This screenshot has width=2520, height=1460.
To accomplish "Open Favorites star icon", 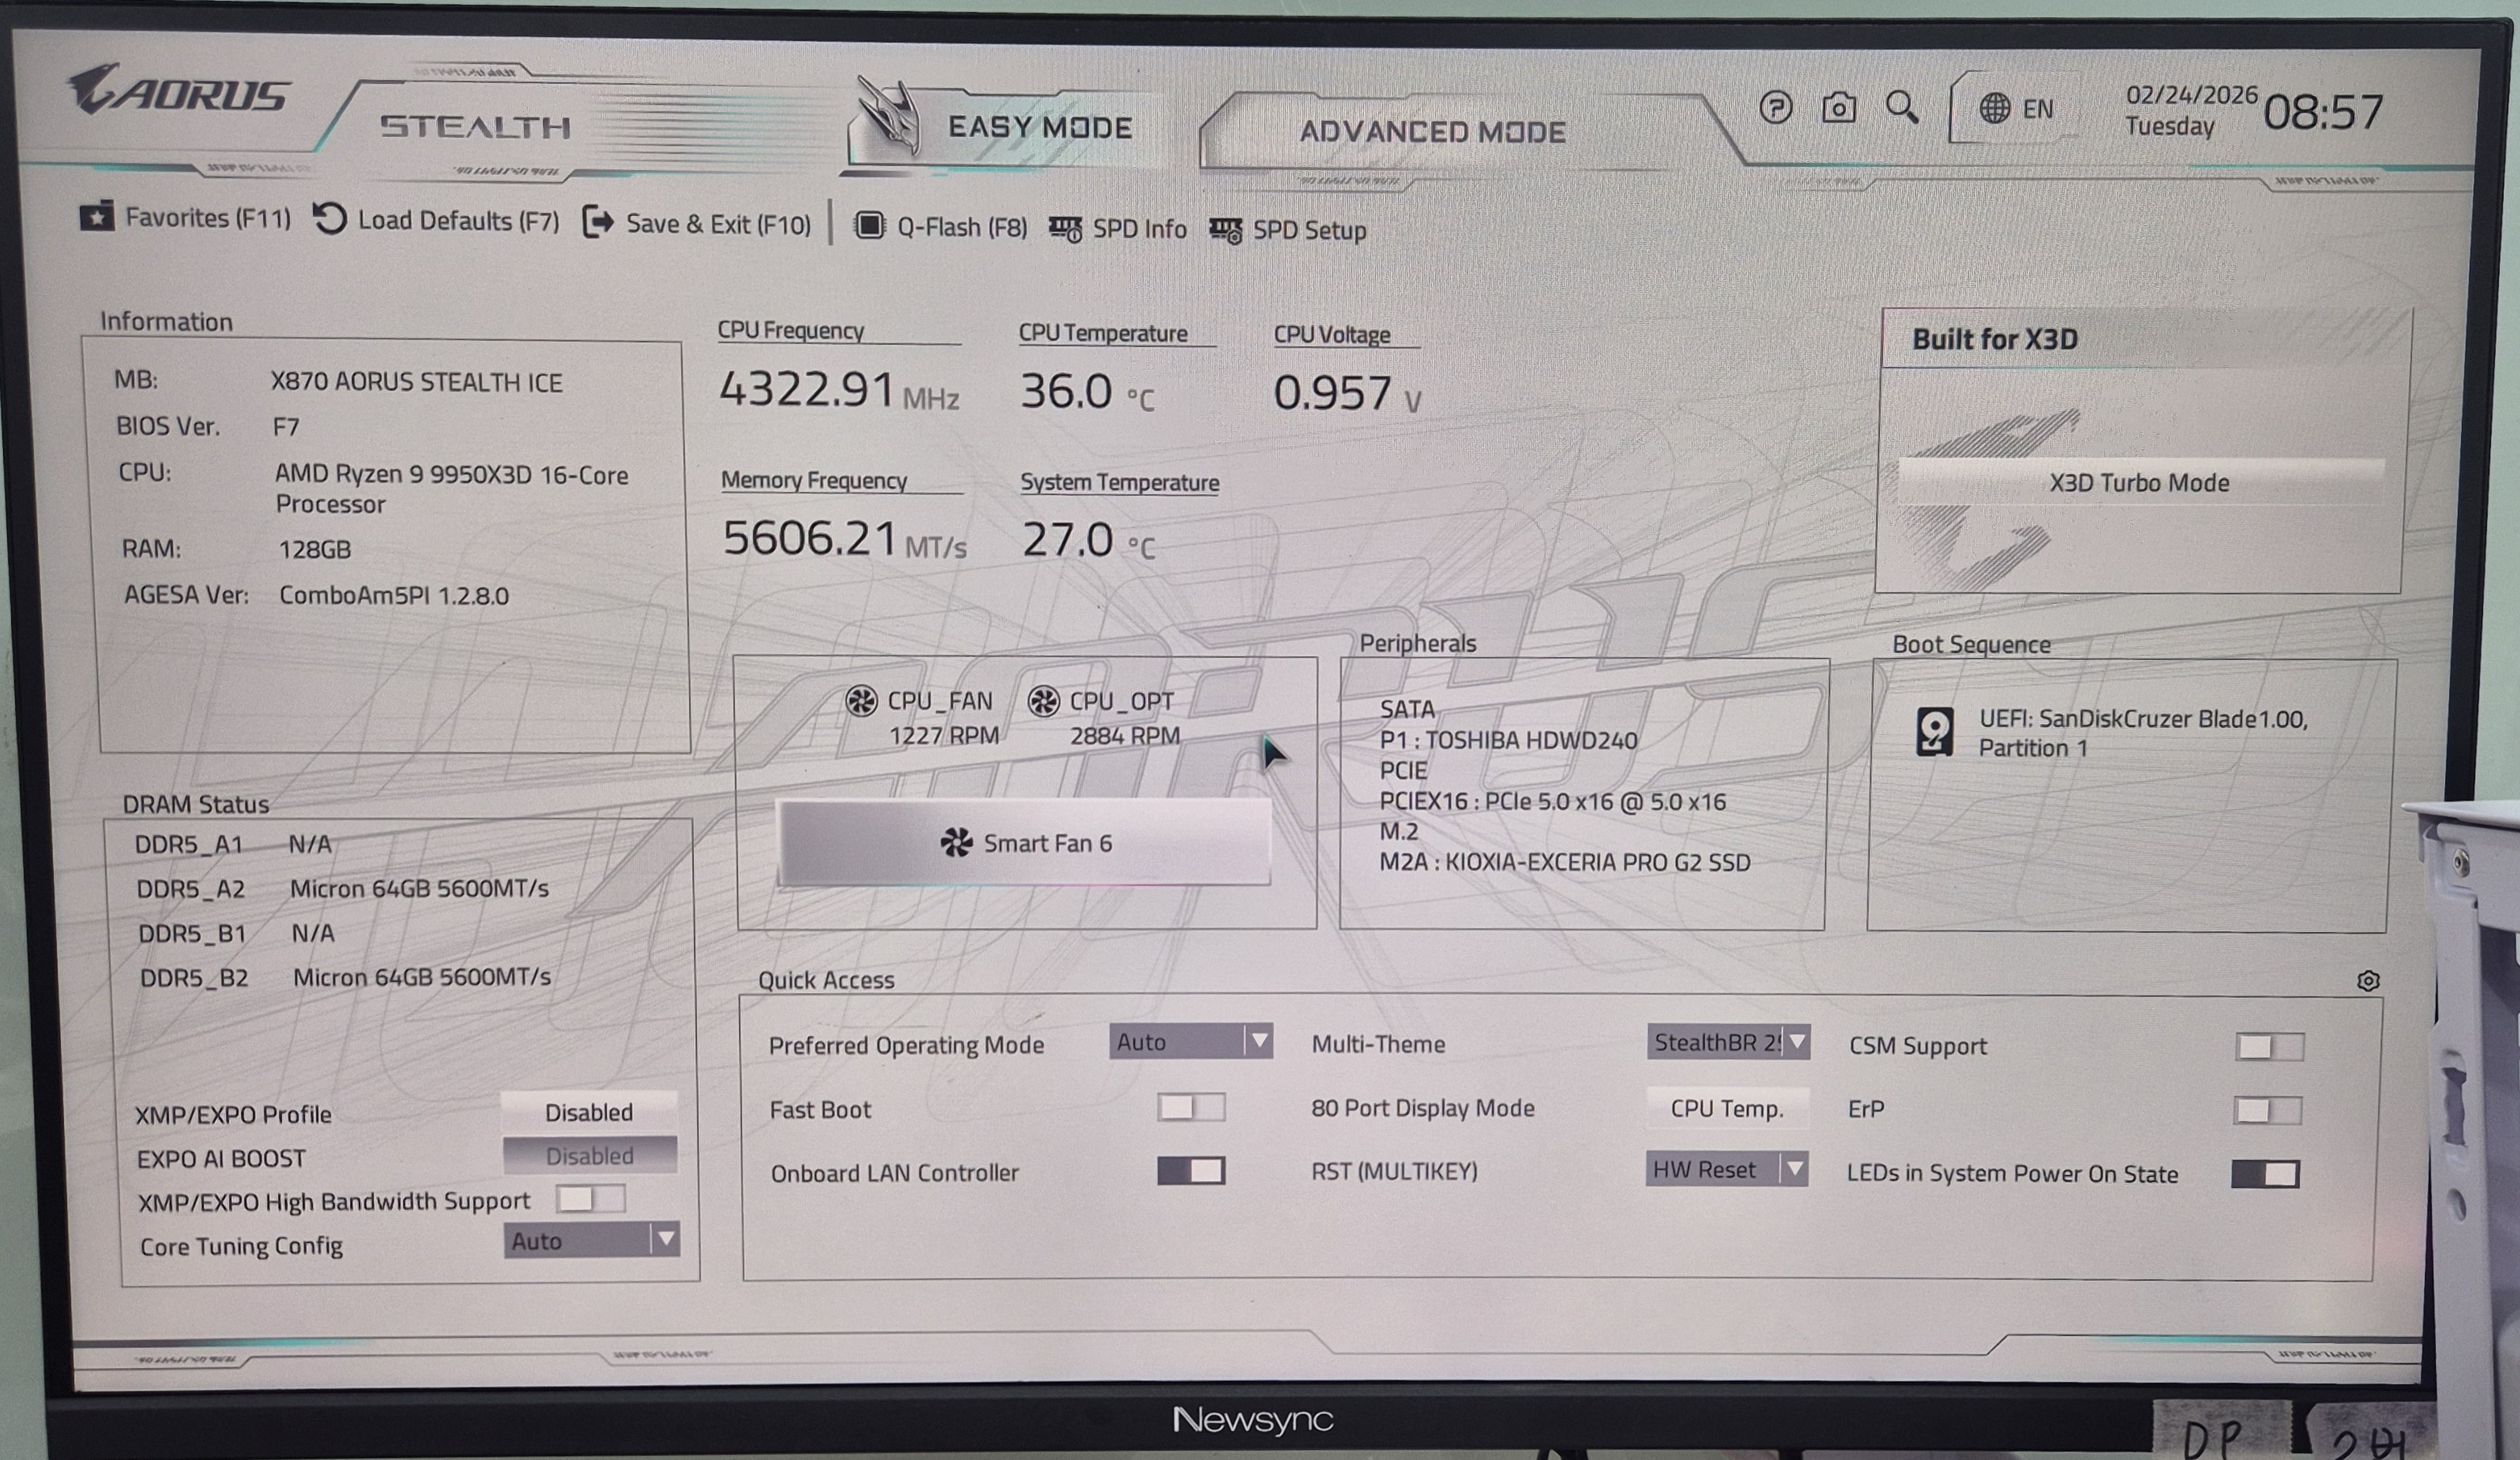I will click(x=97, y=217).
